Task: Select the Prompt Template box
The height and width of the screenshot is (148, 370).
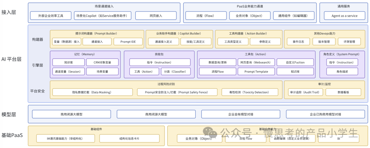Action: (x=256, y=72)
